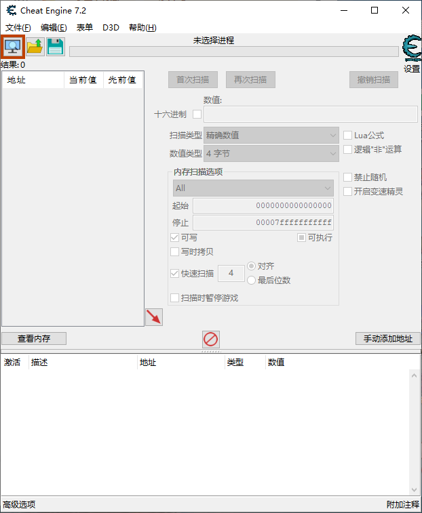Enable the 写时拷贝 checkbox

pyautogui.click(x=174, y=251)
